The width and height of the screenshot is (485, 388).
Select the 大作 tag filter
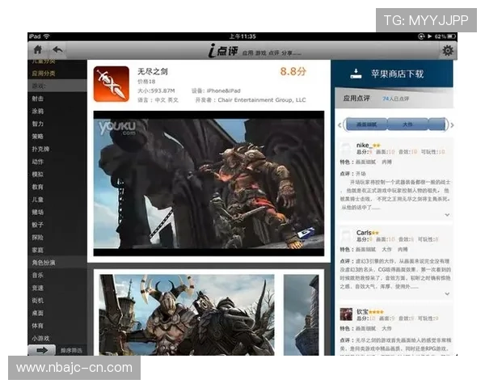(x=408, y=125)
